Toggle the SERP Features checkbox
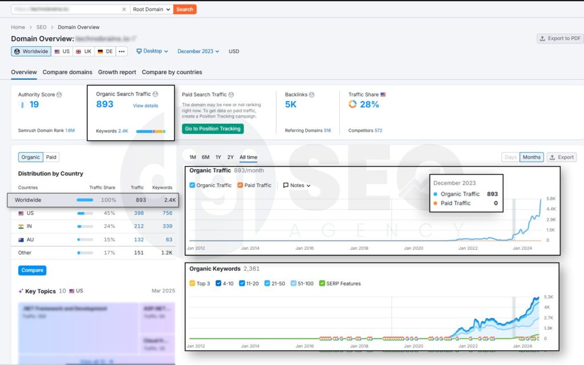This screenshot has width=584, height=365. click(x=322, y=283)
